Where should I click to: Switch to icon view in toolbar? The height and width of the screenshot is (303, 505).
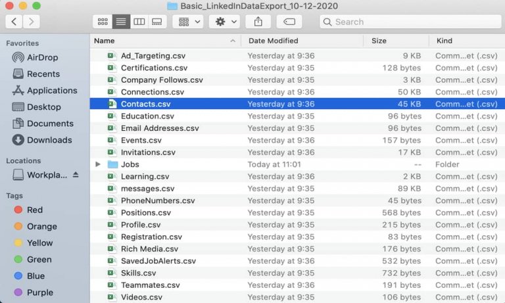tap(103, 22)
